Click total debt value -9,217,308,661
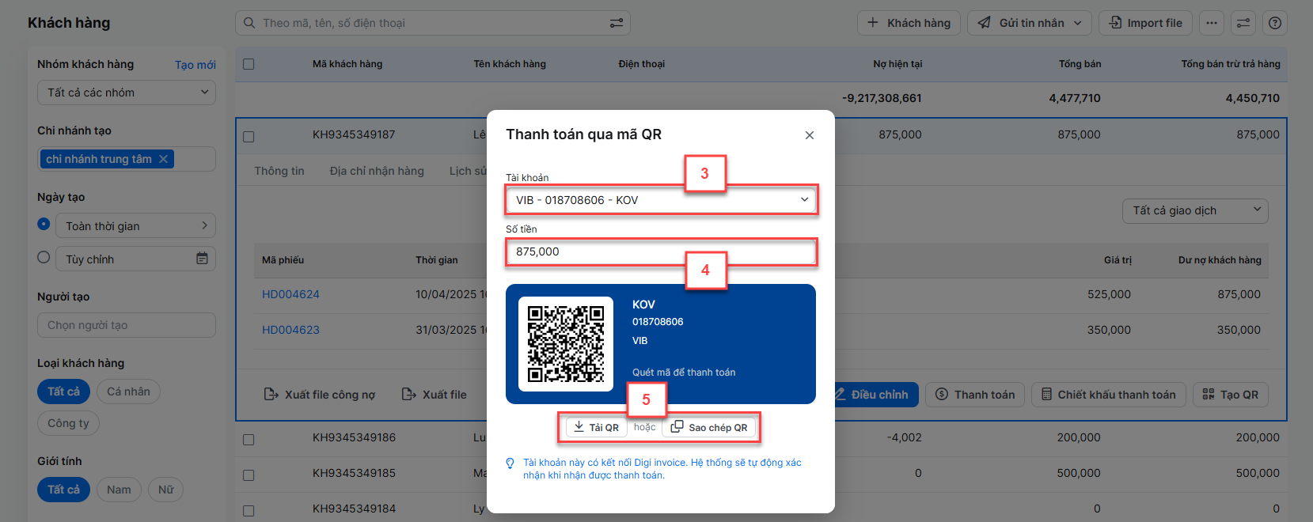The width and height of the screenshot is (1313, 522). [882, 98]
